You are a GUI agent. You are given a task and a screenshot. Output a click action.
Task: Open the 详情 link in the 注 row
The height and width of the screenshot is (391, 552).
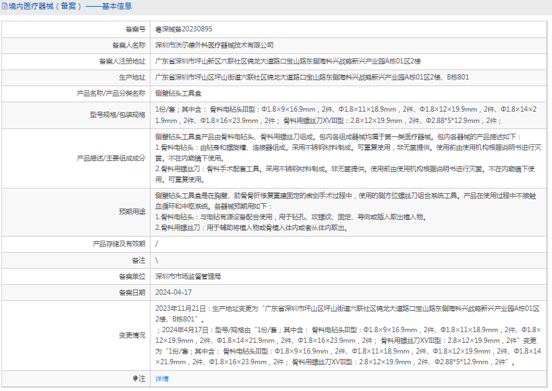[x=162, y=378]
